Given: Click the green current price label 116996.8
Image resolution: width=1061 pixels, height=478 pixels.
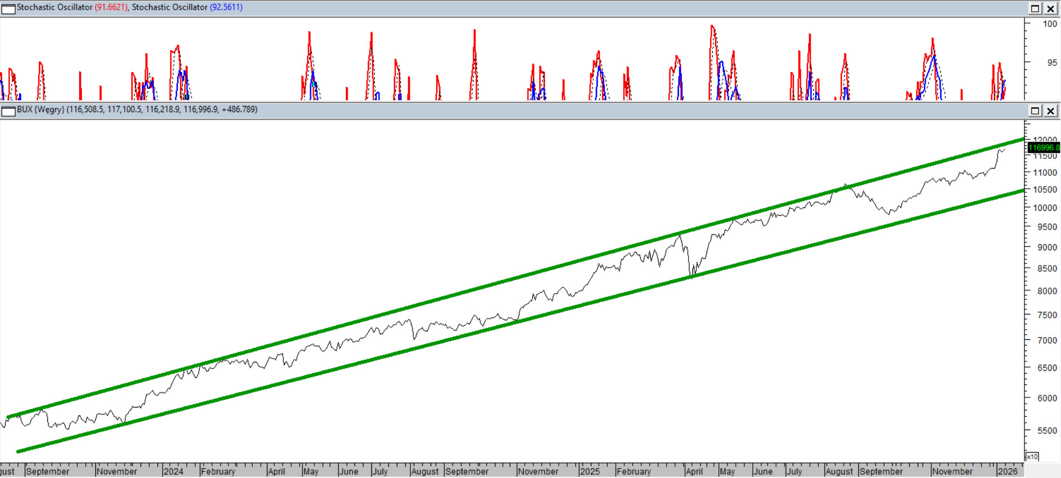Looking at the screenshot, I should pos(1044,148).
